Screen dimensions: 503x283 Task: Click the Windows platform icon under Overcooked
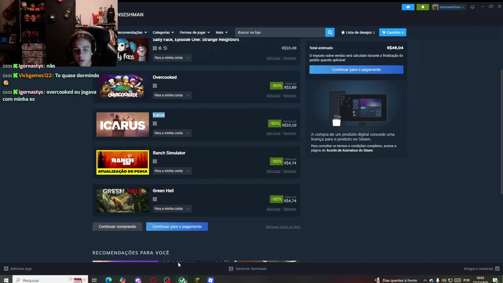tap(155, 86)
